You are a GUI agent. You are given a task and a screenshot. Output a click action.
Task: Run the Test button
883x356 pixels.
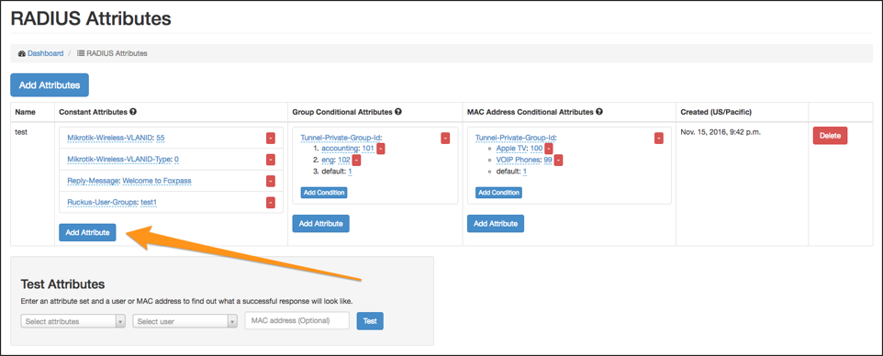[370, 320]
